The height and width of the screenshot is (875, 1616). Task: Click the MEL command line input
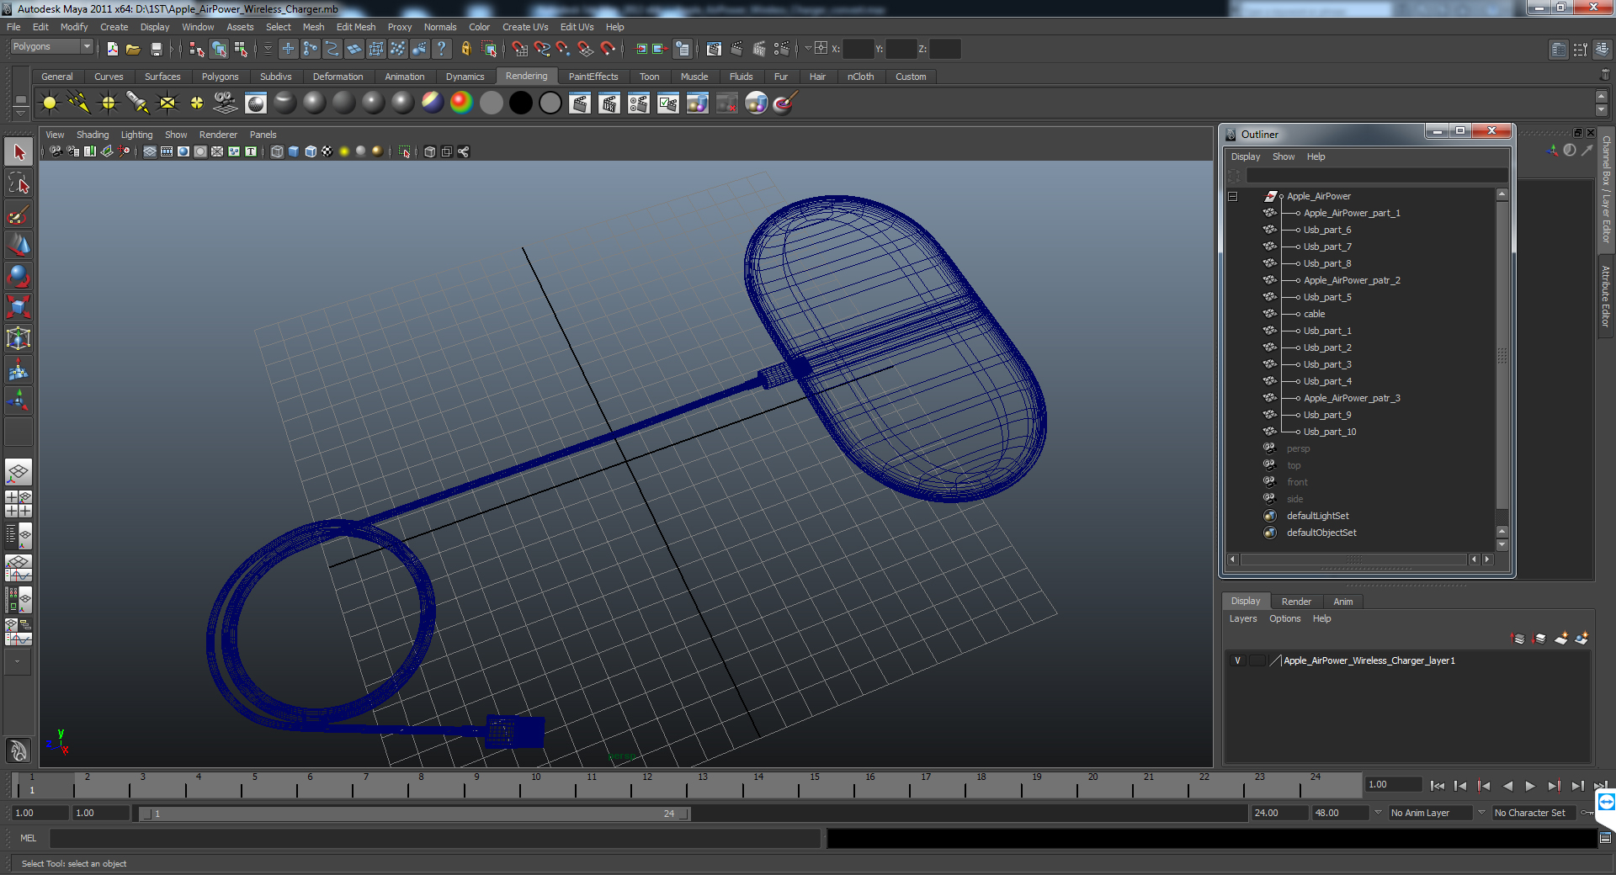[435, 838]
